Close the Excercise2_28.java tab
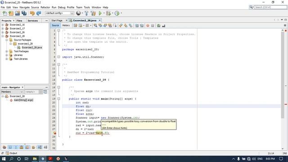288x162 pixels. click(100, 20)
